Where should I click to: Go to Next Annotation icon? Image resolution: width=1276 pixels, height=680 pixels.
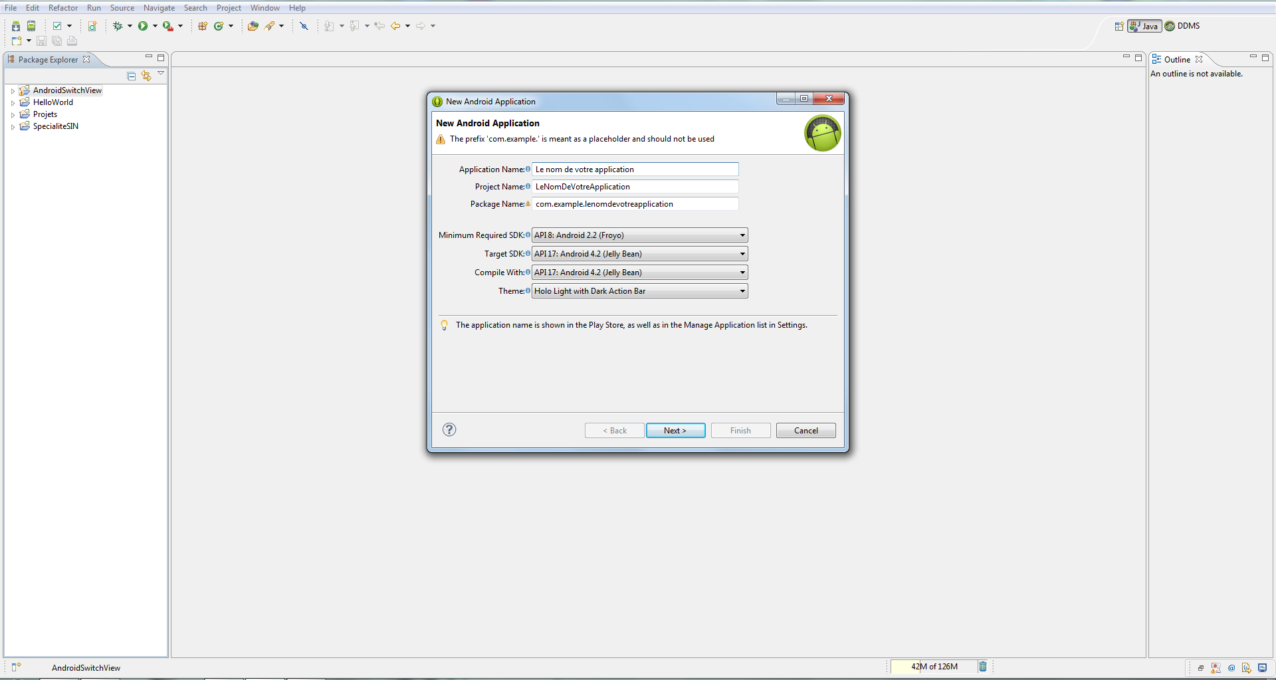point(329,26)
